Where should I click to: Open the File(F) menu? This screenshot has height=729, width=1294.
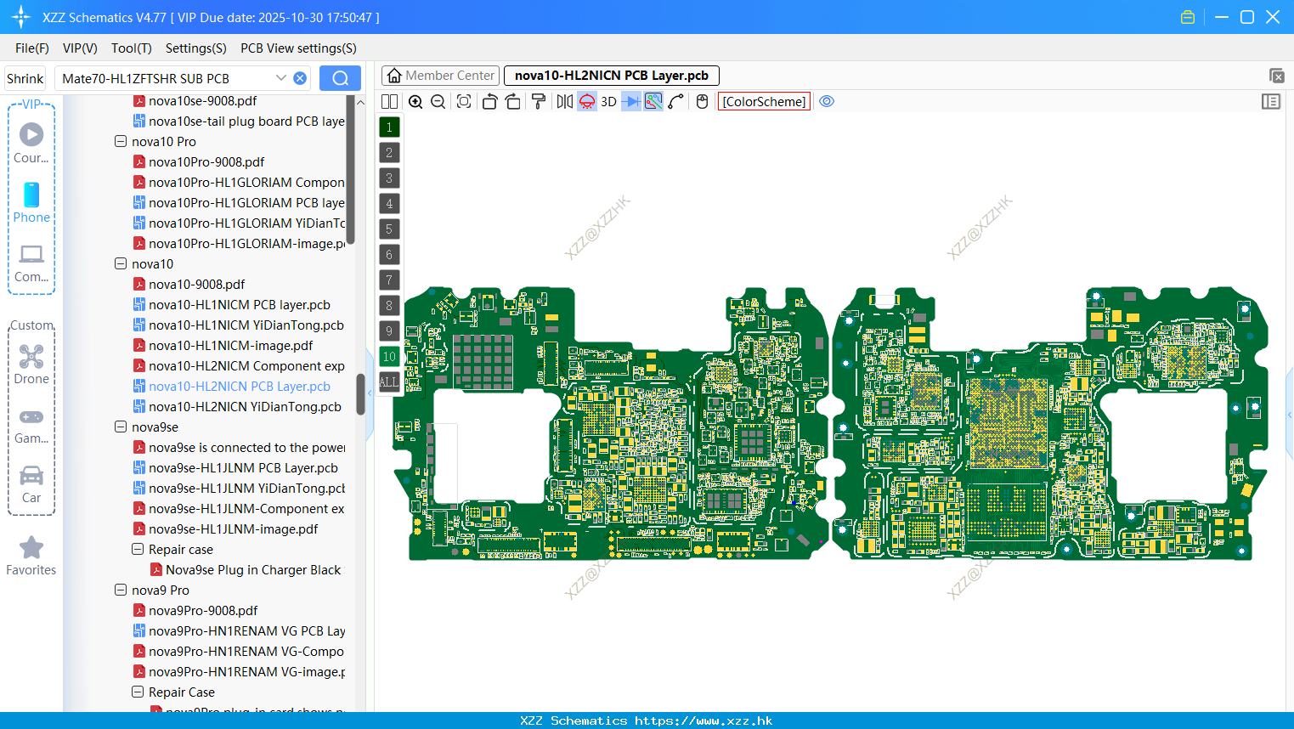32,48
